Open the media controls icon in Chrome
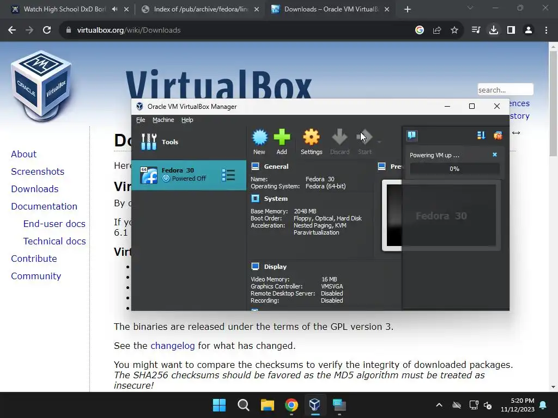The width and height of the screenshot is (558, 418). pos(476,30)
